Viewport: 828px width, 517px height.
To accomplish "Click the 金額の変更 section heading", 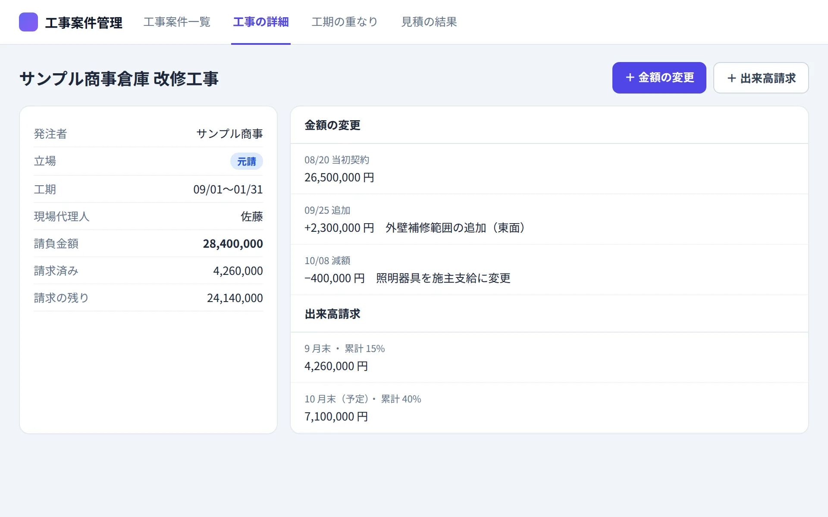I will pos(332,125).
